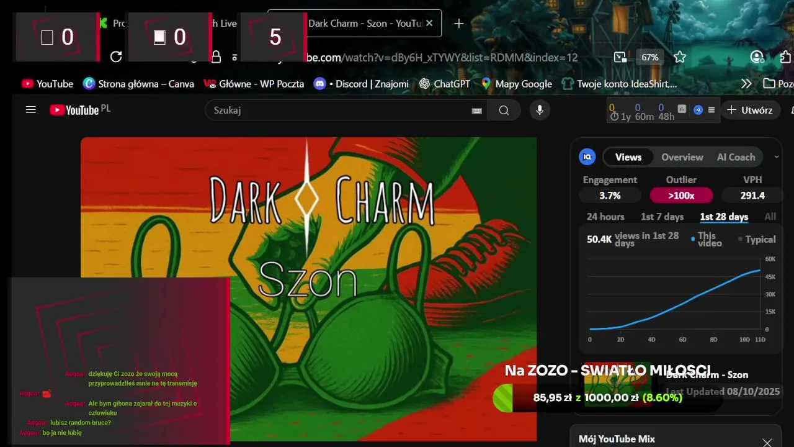The height and width of the screenshot is (447, 794).
Task: Click the 3.7% Engagement value
Action: click(x=610, y=196)
